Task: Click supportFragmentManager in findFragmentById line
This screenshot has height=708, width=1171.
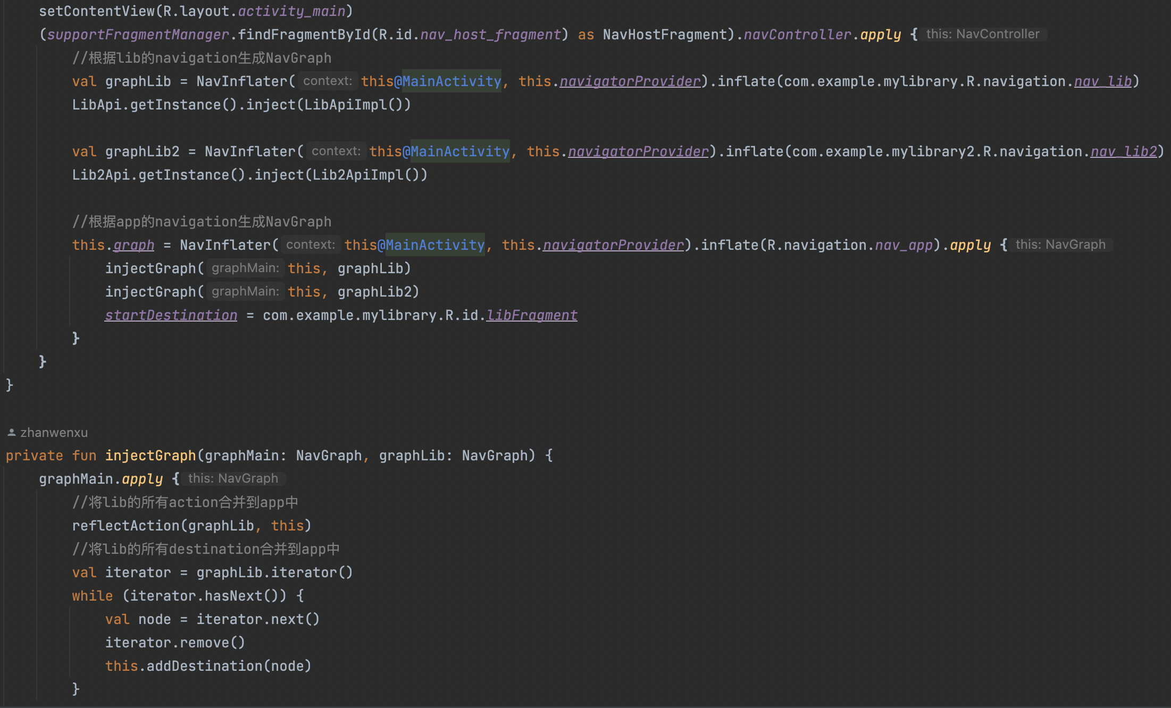Action: (137, 34)
